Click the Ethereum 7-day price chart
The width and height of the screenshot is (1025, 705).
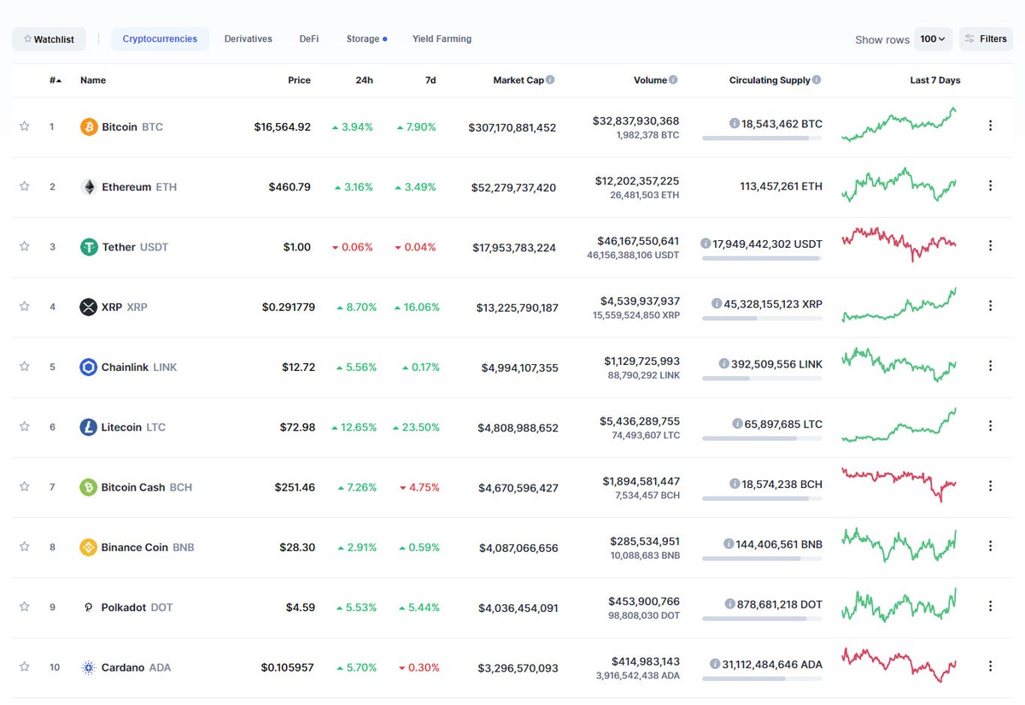(899, 185)
